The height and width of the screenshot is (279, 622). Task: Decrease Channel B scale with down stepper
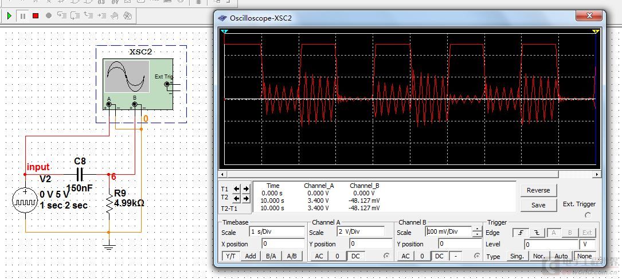tap(476, 234)
